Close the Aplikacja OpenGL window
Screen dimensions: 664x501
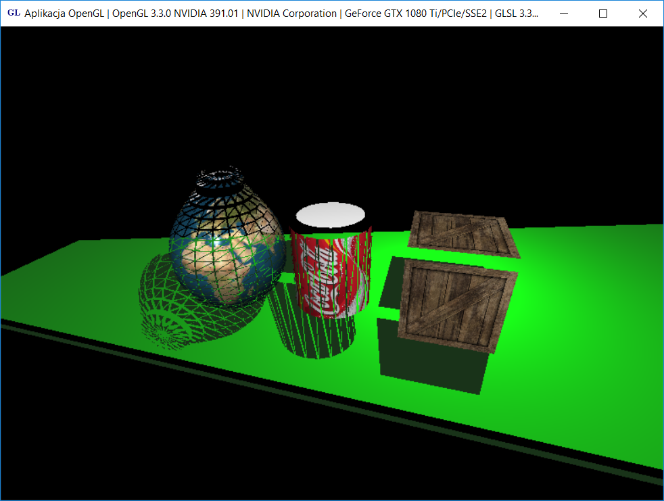coord(643,14)
